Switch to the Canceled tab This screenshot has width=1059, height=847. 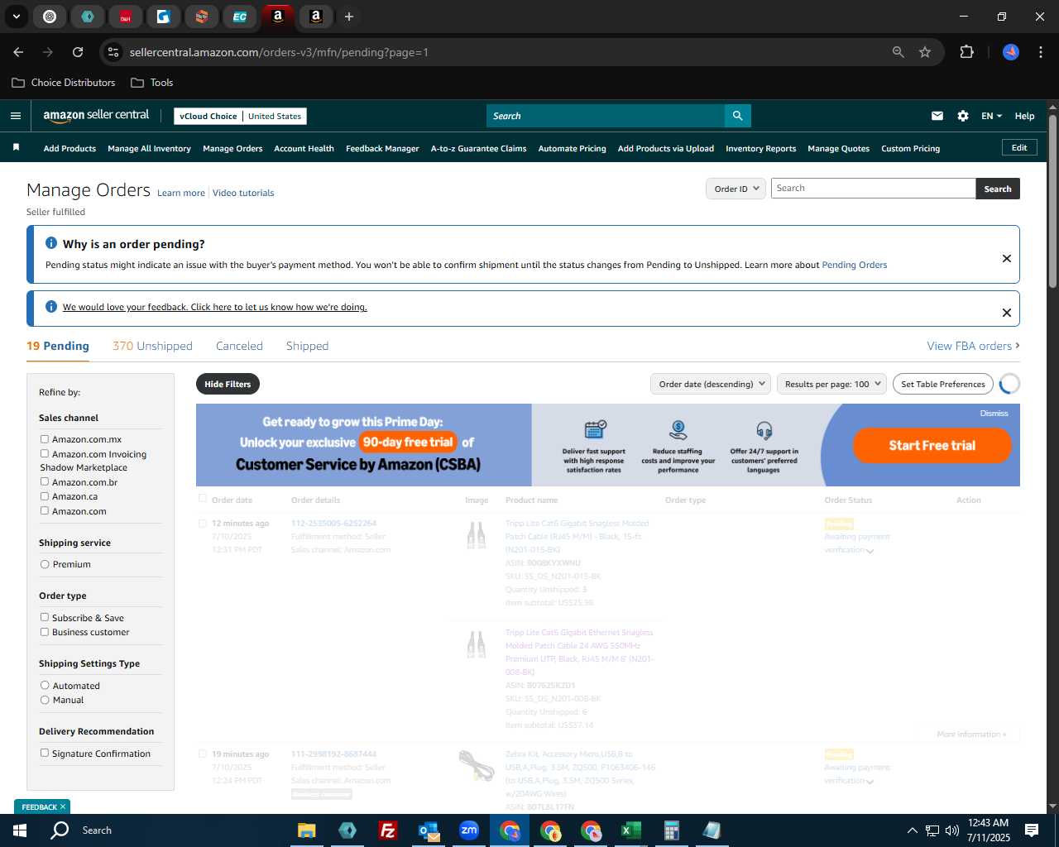point(239,346)
